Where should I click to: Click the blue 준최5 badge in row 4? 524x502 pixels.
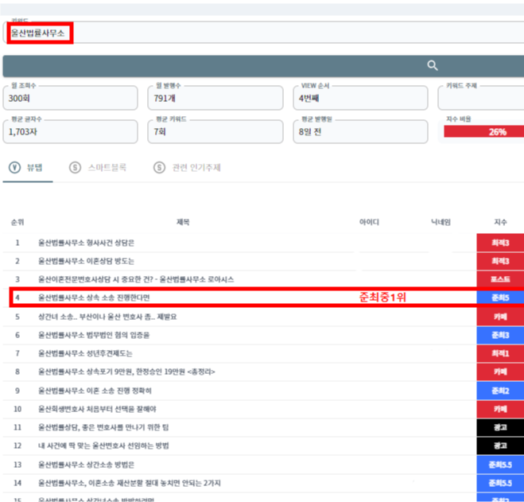tap(500, 298)
